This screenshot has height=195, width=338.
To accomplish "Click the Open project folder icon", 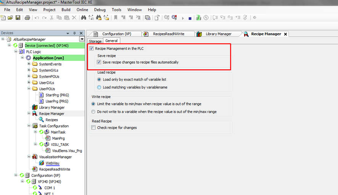I will (10, 18).
